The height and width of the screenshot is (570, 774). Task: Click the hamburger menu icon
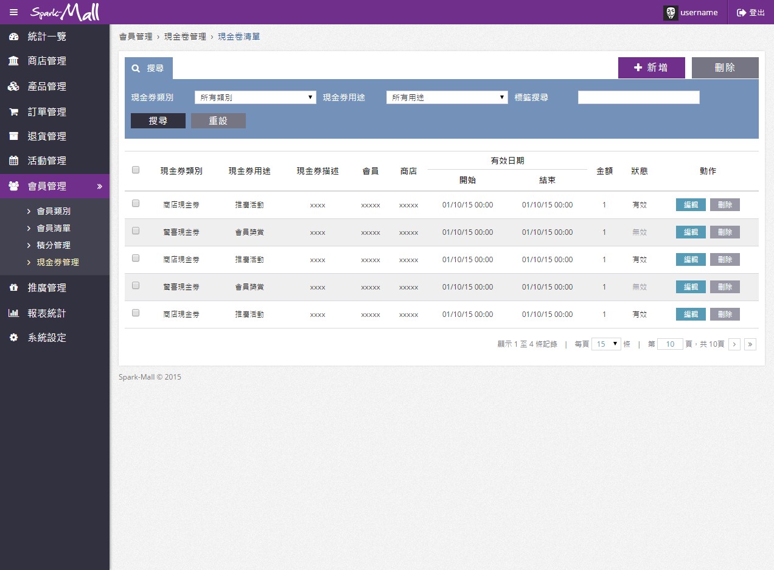pos(13,12)
